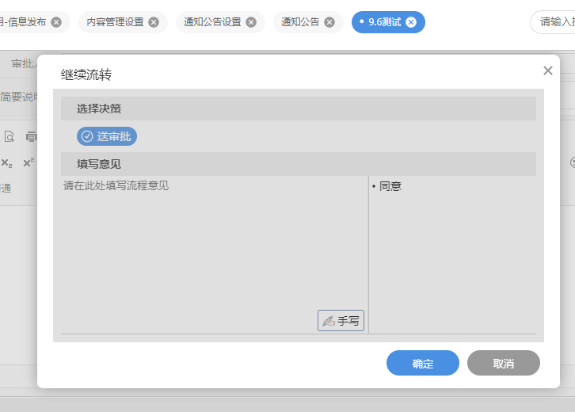
Task: Cancel the dialog with 取消
Action: [x=503, y=363]
